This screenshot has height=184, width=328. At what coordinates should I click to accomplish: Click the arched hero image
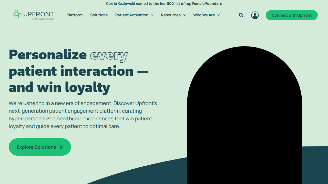(244, 115)
